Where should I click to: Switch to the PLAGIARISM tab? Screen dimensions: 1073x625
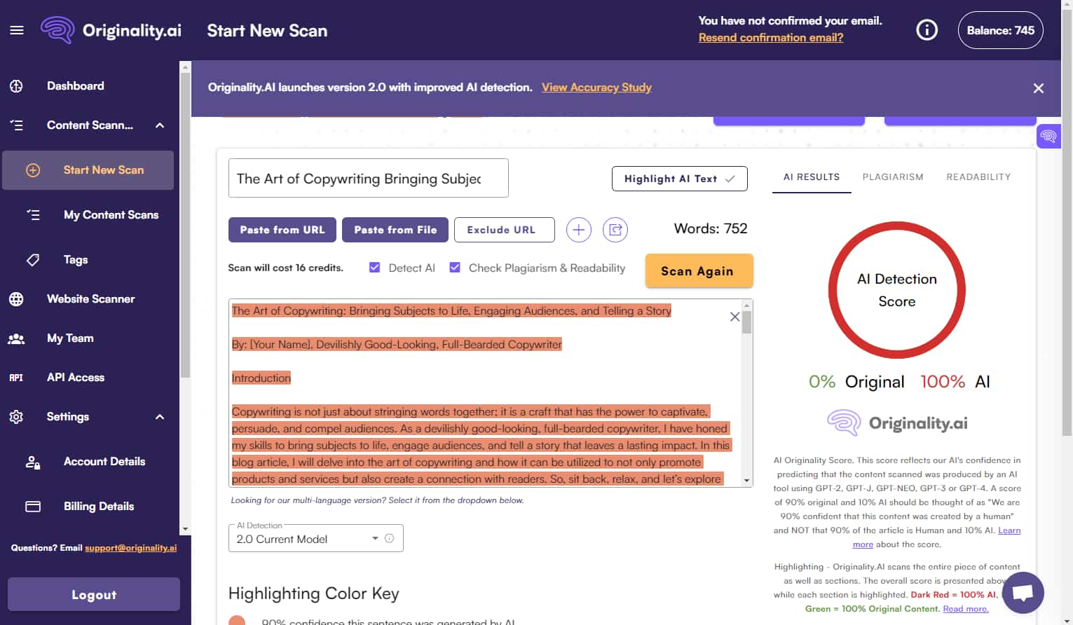tap(893, 177)
